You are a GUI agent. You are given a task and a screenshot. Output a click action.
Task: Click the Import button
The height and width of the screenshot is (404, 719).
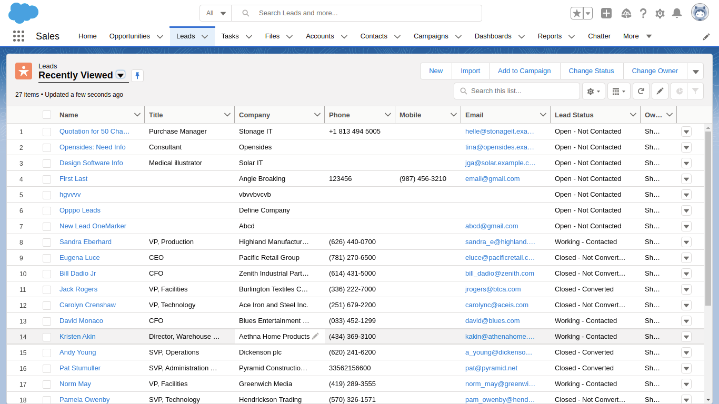coord(471,71)
